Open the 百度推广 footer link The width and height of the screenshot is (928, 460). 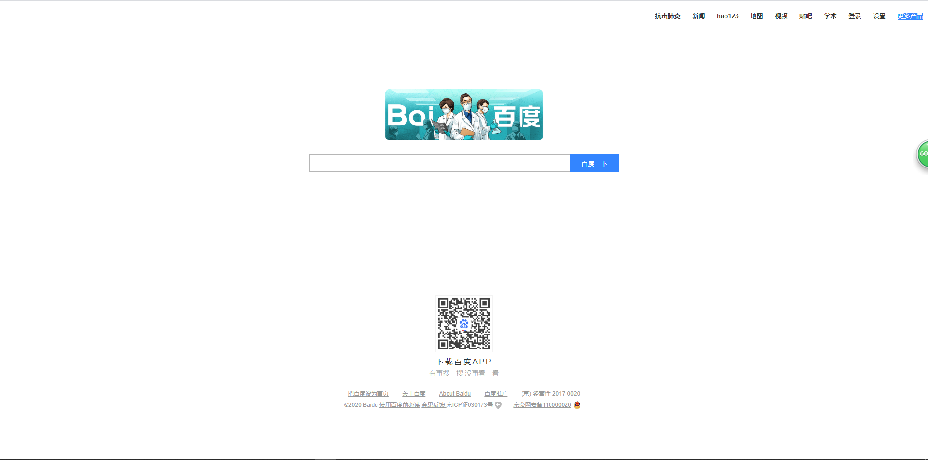tap(496, 394)
